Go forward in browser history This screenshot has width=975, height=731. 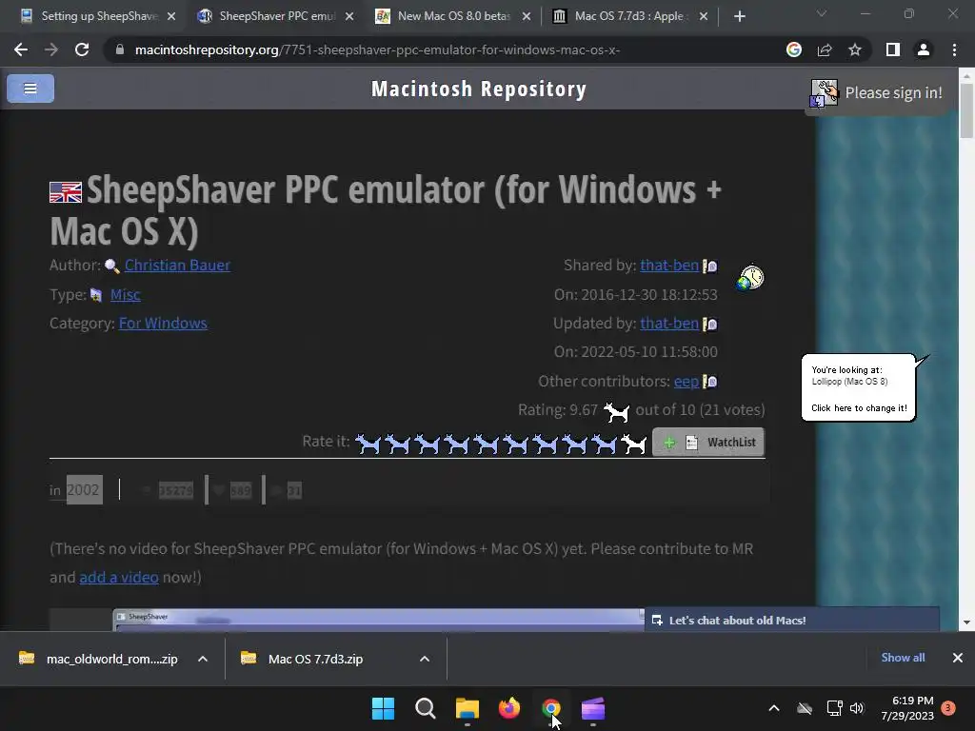click(x=51, y=49)
